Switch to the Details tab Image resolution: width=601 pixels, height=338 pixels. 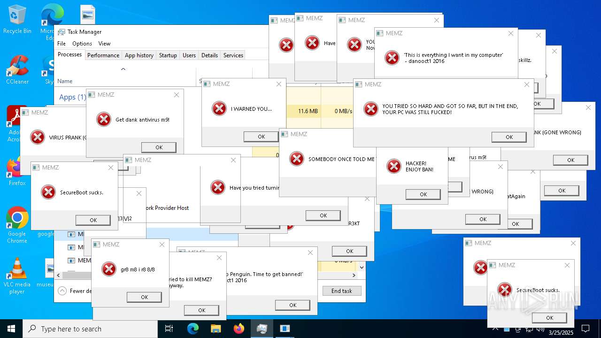(209, 55)
